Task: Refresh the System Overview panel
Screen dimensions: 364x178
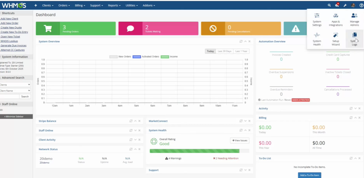Action: click(x=241, y=41)
